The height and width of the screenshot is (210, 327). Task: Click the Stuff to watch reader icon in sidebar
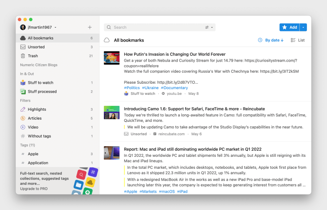pyautogui.click(x=23, y=83)
